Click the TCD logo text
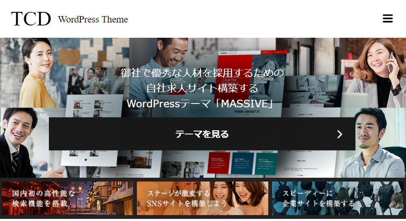The height and width of the screenshot is (221, 406). click(x=31, y=19)
